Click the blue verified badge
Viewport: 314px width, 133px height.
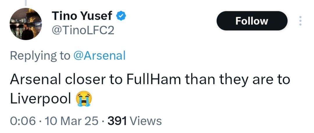(121, 16)
